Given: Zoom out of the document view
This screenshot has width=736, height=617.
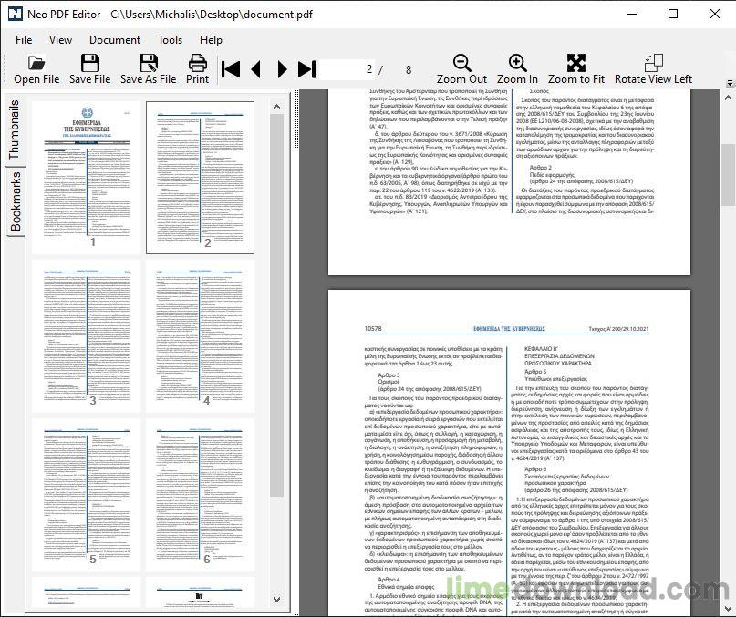Looking at the screenshot, I should click(461, 69).
